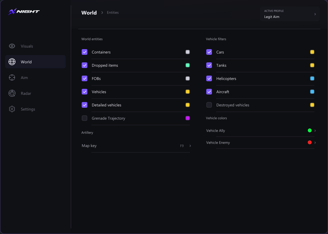Toggle the Dropped items checkbox
Image resolution: width=328 pixels, height=234 pixels.
85,65
